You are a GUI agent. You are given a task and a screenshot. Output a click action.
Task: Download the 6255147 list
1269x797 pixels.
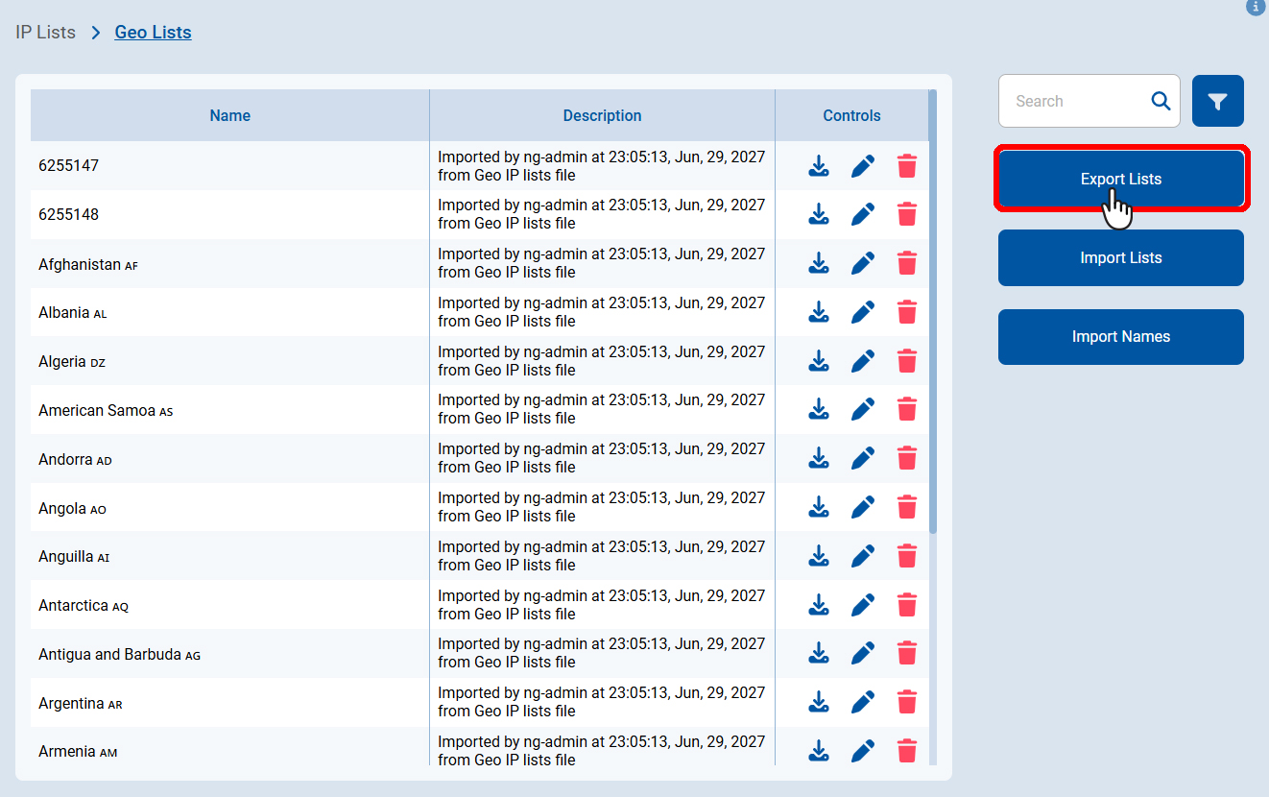[x=818, y=166]
